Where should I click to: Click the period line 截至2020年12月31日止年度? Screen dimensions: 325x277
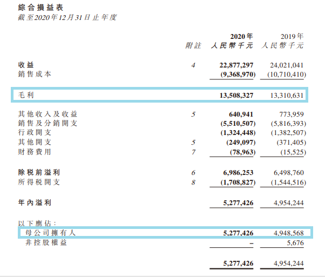pos(67,17)
